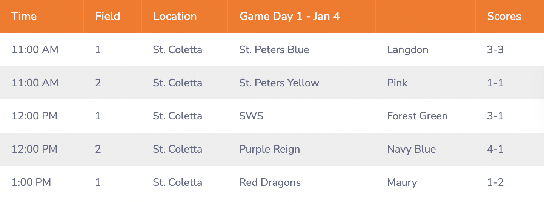Screen dimensions: 544x202
Task: Select the SWS team name
Action: (x=251, y=116)
